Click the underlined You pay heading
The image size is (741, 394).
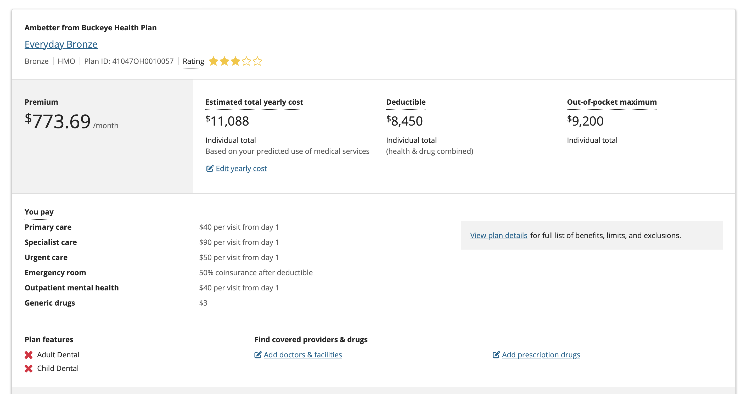tap(39, 212)
